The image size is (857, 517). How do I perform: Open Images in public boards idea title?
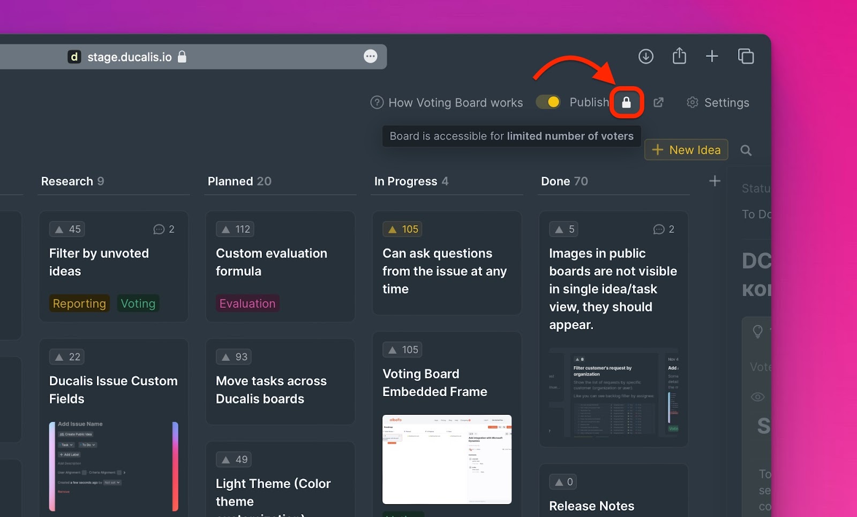pos(613,289)
